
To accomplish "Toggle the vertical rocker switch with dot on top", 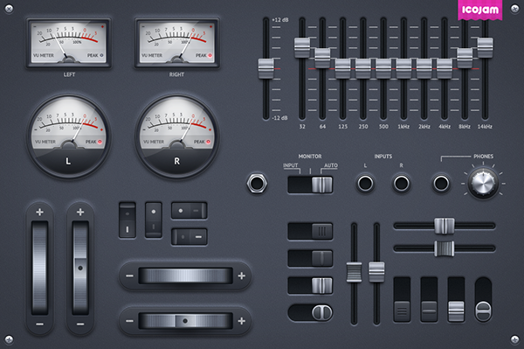I will (x=154, y=220).
